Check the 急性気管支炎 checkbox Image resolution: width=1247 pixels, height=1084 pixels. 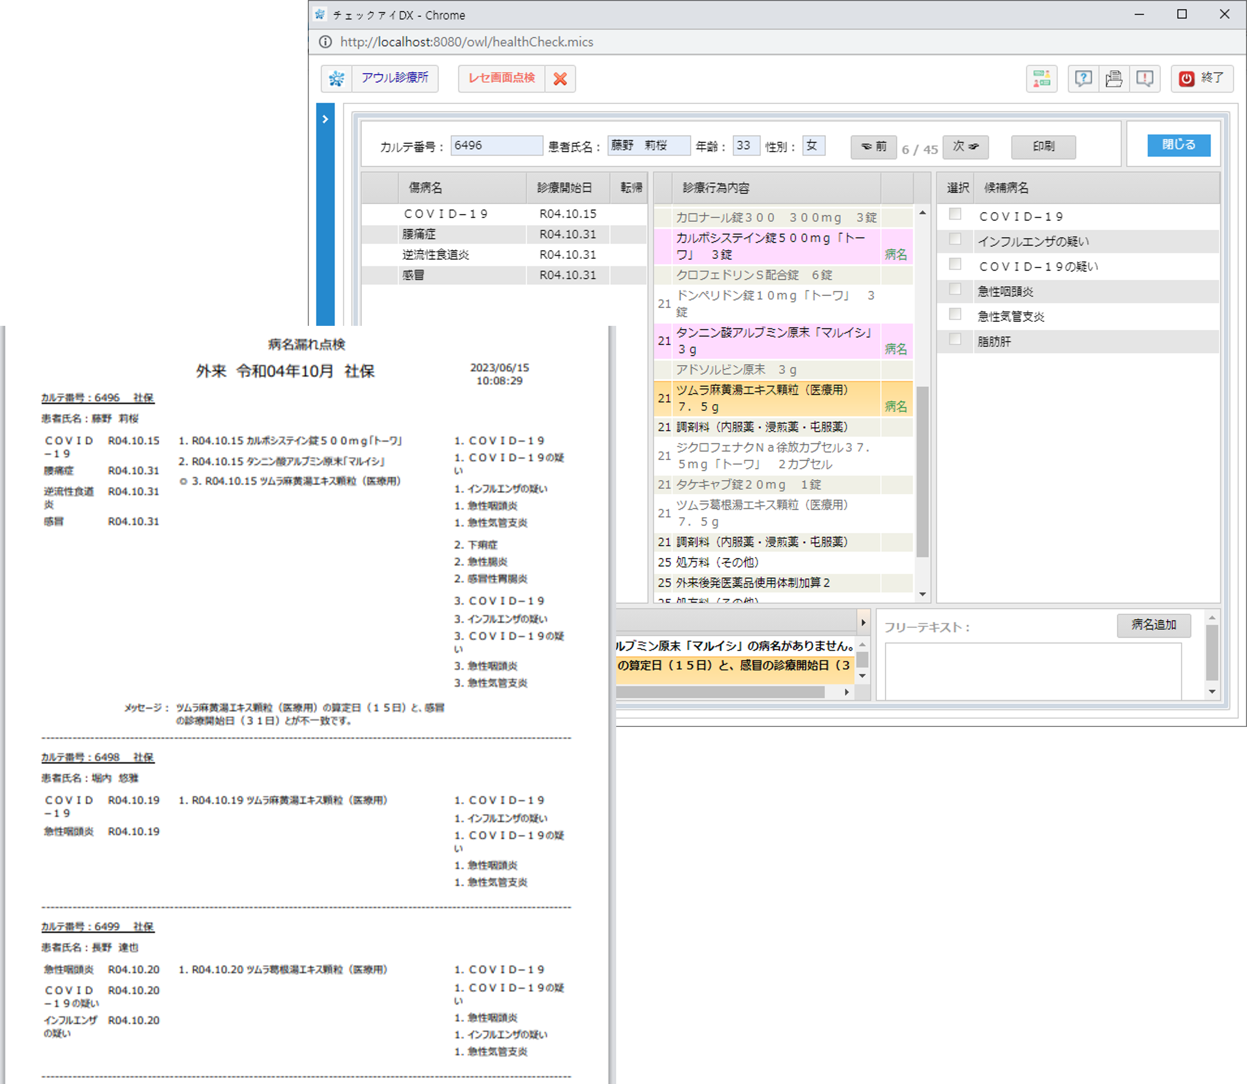[955, 314]
